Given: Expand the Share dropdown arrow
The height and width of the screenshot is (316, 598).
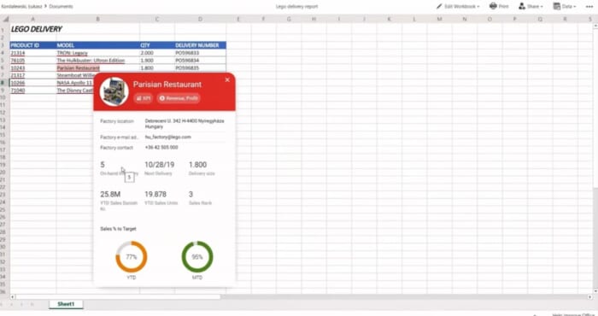Looking at the screenshot, I should pos(542,7).
